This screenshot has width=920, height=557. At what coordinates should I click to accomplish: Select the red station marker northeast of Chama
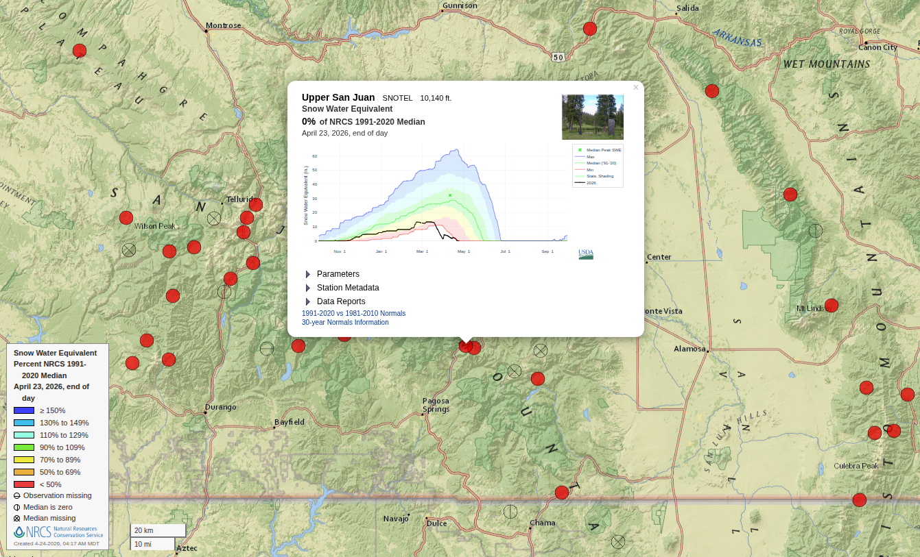(x=562, y=492)
